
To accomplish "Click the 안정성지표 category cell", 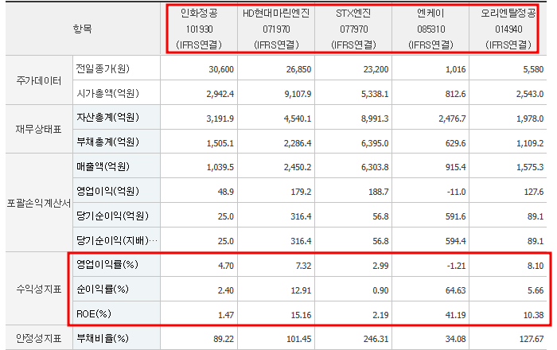I will pyautogui.click(x=39, y=338).
